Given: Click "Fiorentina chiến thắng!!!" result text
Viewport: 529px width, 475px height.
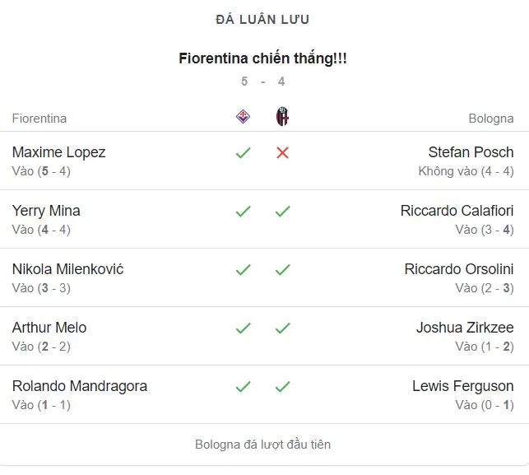Looking at the screenshot, I should tap(263, 59).
